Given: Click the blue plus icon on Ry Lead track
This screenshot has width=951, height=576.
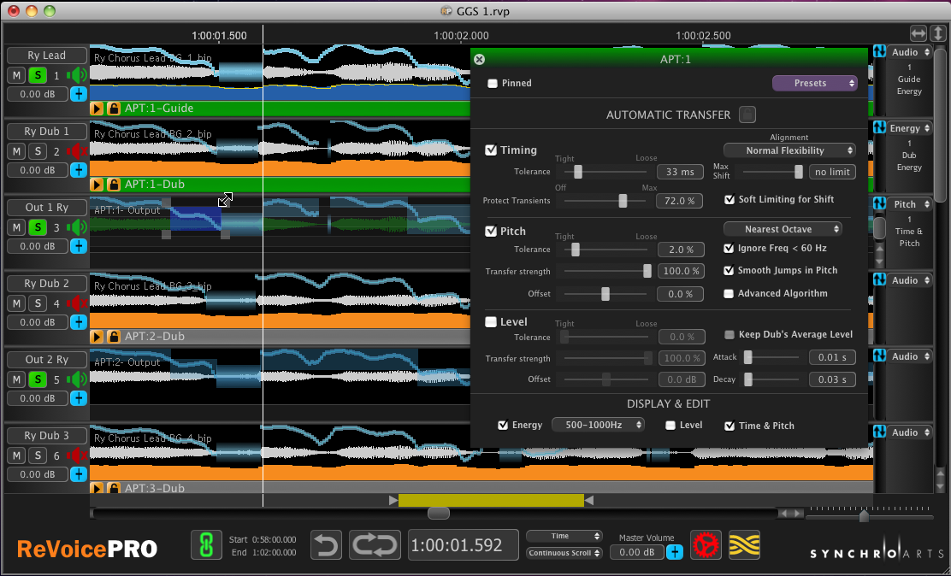Looking at the screenshot, I should pyautogui.click(x=78, y=94).
